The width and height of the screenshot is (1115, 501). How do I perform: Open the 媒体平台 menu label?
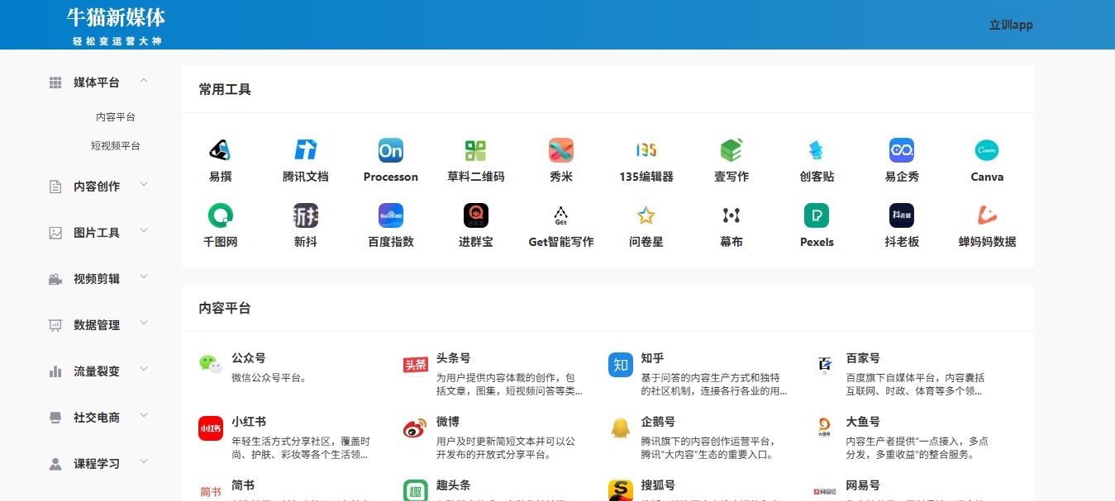click(97, 83)
